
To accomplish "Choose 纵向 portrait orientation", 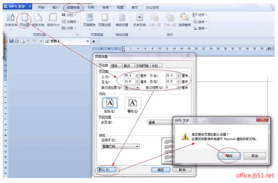I will pos(110,103).
